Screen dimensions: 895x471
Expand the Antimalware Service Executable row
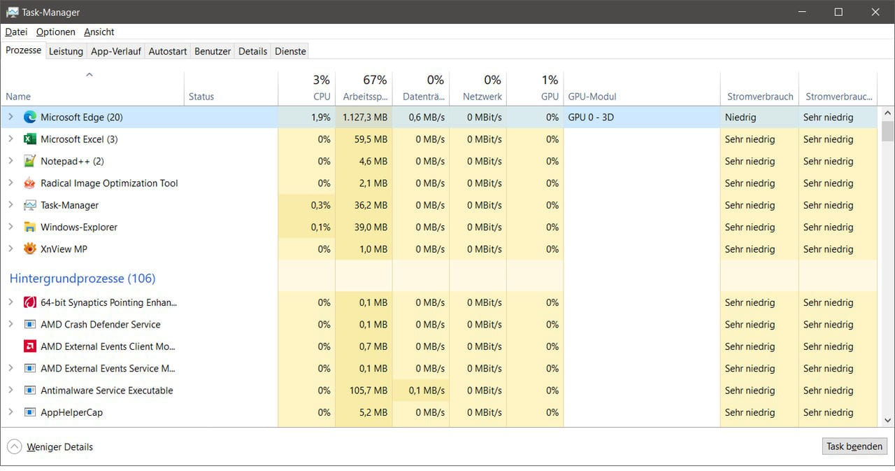point(10,391)
